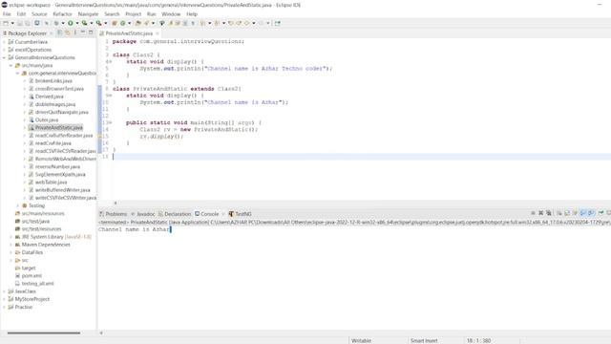Image resolution: width=611 pixels, height=344 pixels.
Task: Click the External Tools run icon
Action: pyautogui.click(x=99, y=23)
